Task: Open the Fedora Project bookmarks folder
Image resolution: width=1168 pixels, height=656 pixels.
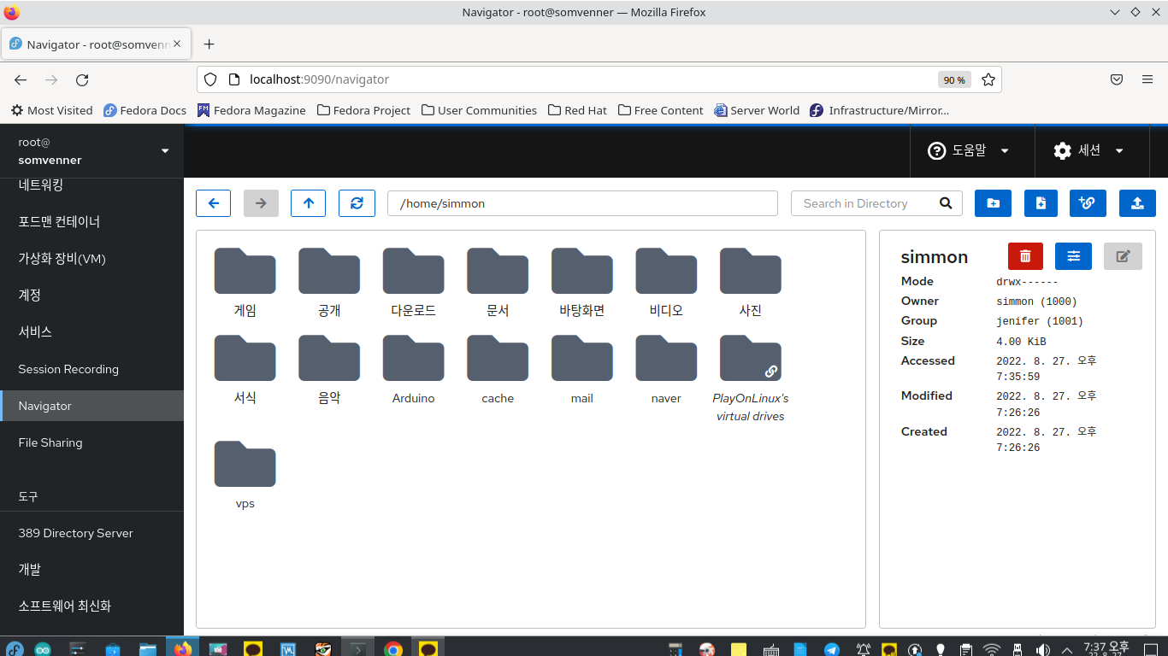Action: point(363,110)
